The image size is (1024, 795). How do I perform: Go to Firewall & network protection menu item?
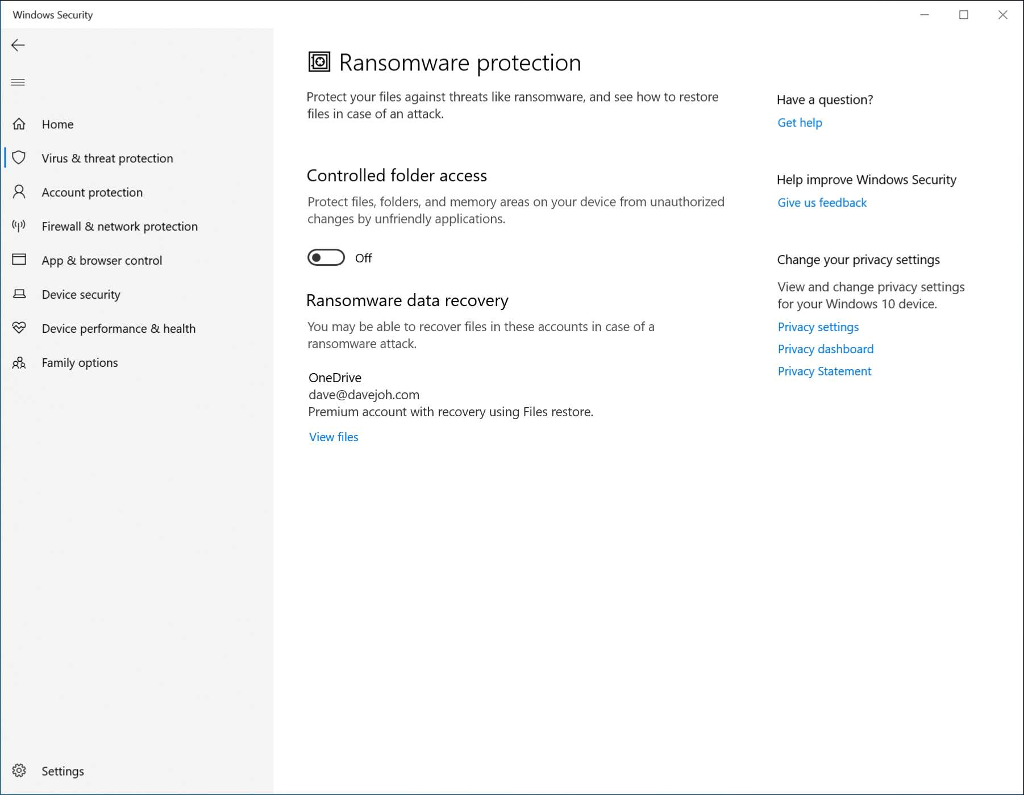tap(119, 227)
